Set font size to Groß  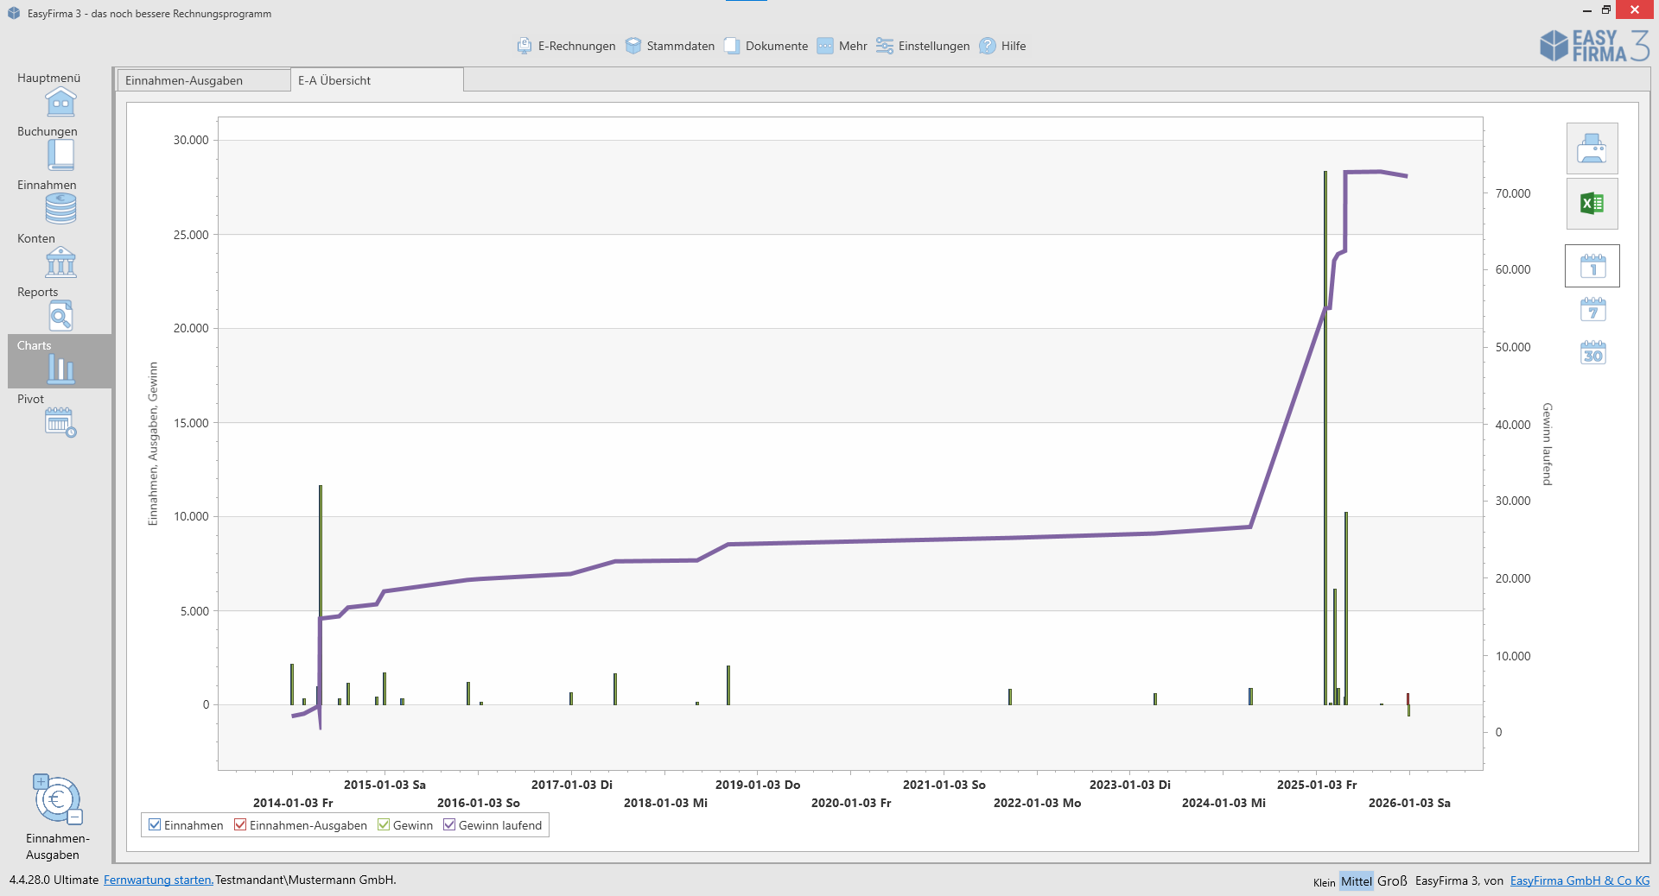1392,880
